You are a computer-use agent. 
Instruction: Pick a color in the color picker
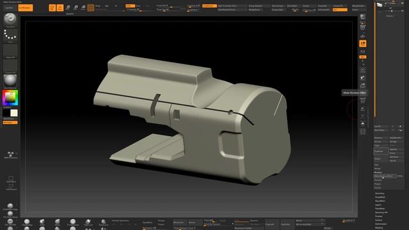(10, 98)
